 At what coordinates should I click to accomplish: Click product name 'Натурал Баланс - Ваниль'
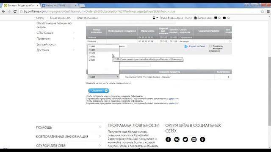148,77
